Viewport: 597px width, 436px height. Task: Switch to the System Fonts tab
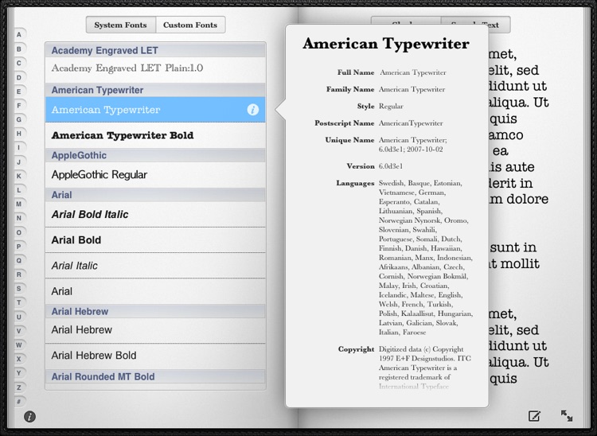[x=121, y=25]
